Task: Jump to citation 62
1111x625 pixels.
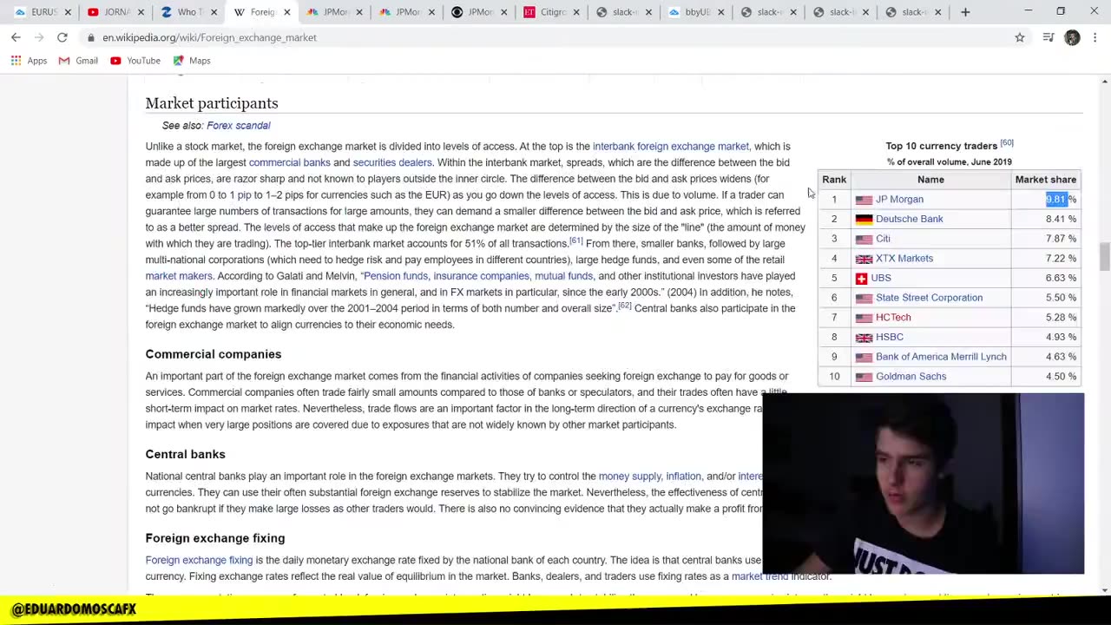Action: coord(624,306)
